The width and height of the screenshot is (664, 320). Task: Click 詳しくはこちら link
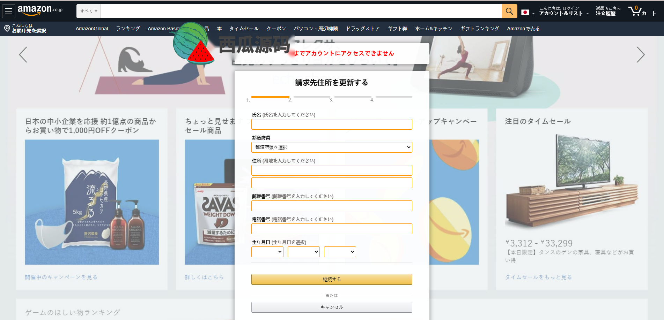point(204,277)
